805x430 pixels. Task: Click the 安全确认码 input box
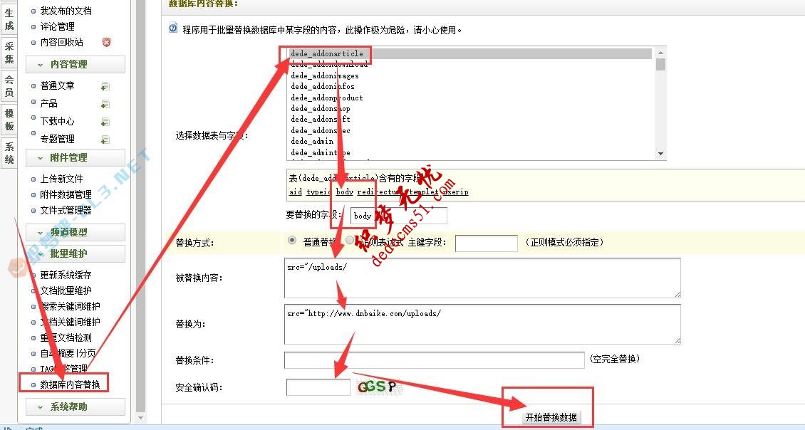pos(318,387)
